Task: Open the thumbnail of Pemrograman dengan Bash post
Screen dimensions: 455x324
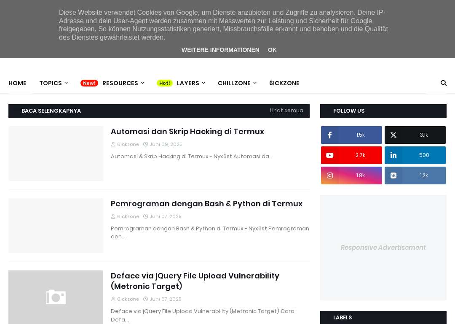Action: click(56, 226)
